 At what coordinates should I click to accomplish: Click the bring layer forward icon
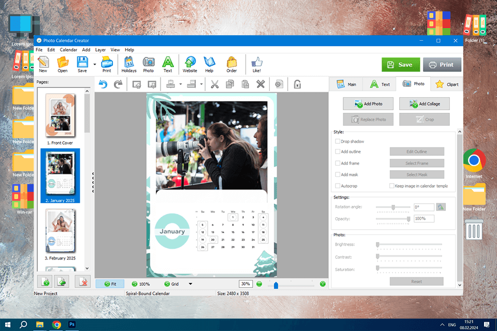[x=137, y=84]
